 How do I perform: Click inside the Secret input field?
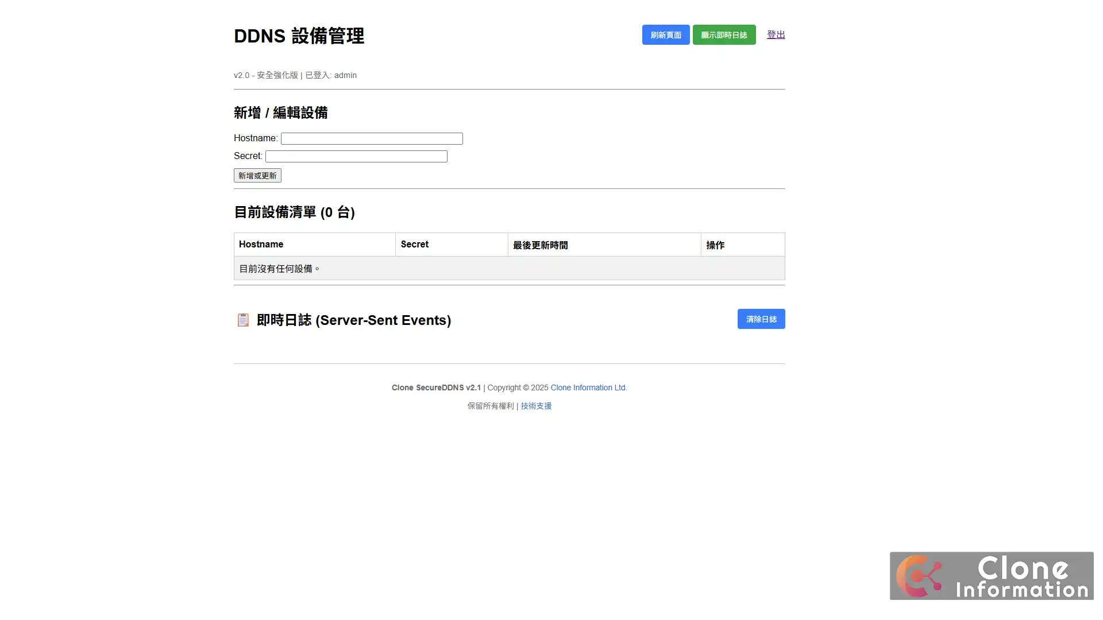[356, 156]
